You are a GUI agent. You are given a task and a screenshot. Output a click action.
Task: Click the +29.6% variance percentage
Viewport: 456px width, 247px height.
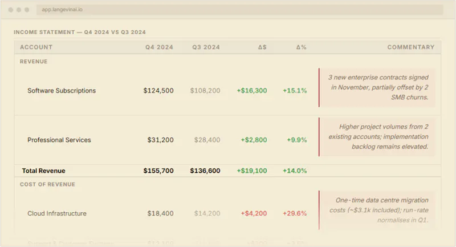[x=295, y=213]
